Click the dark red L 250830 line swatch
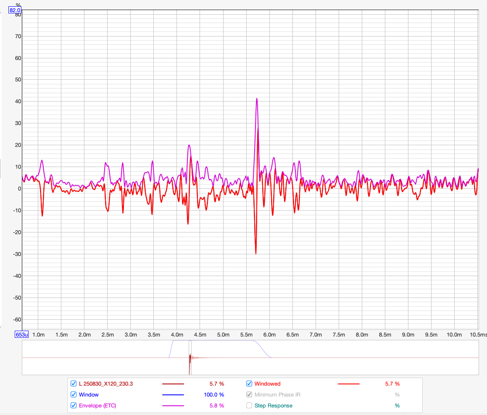 click(x=173, y=384)
